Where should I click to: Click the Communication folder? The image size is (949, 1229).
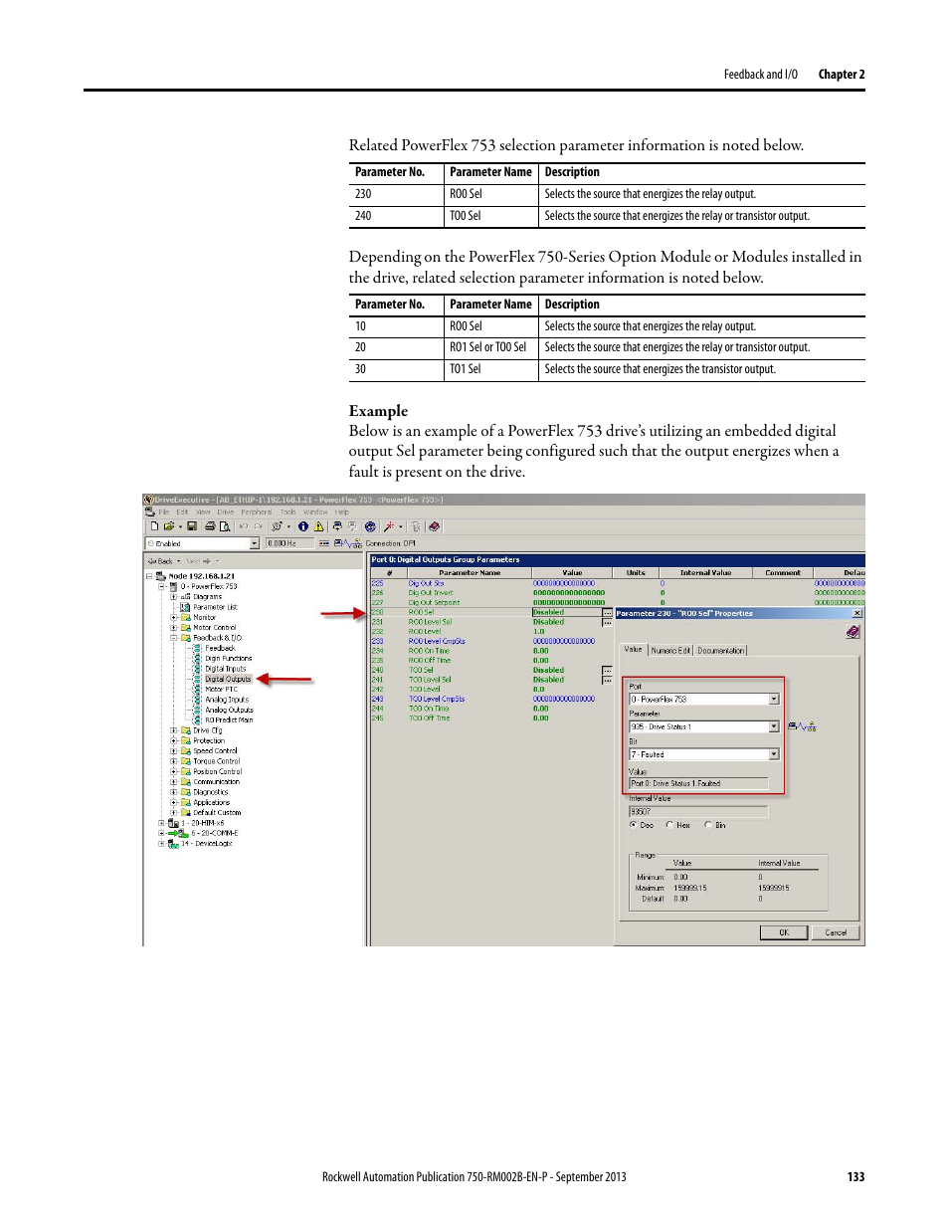tap(216, 782)
